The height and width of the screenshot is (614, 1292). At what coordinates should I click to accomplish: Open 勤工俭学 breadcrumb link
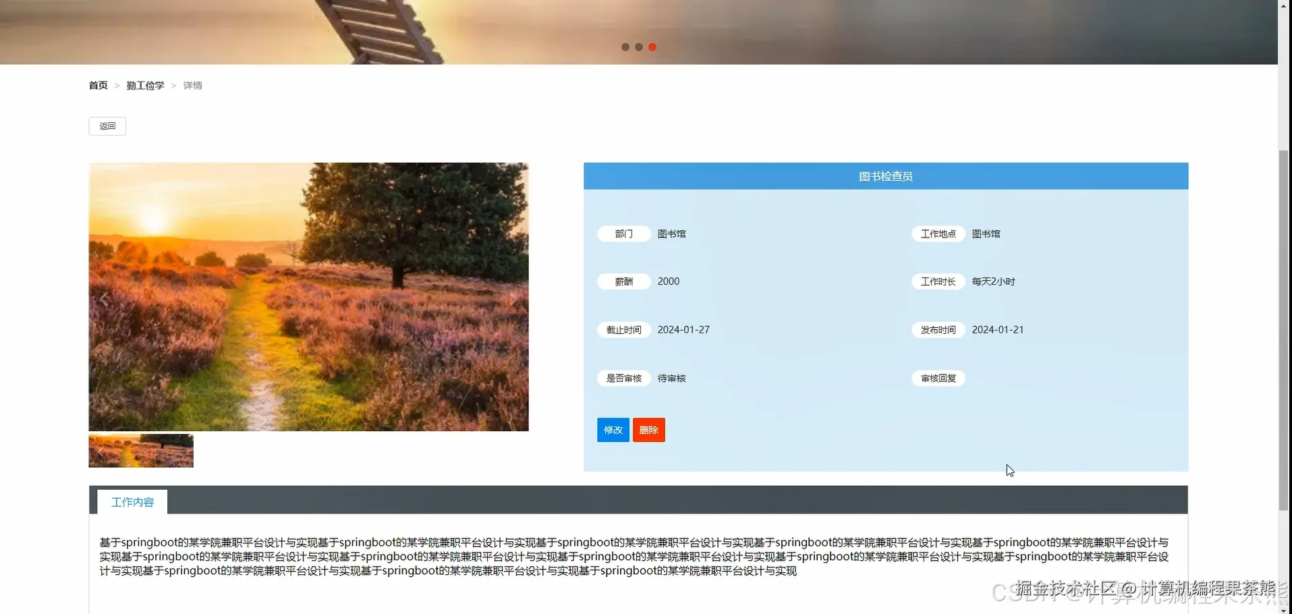(x=145, y=86)
